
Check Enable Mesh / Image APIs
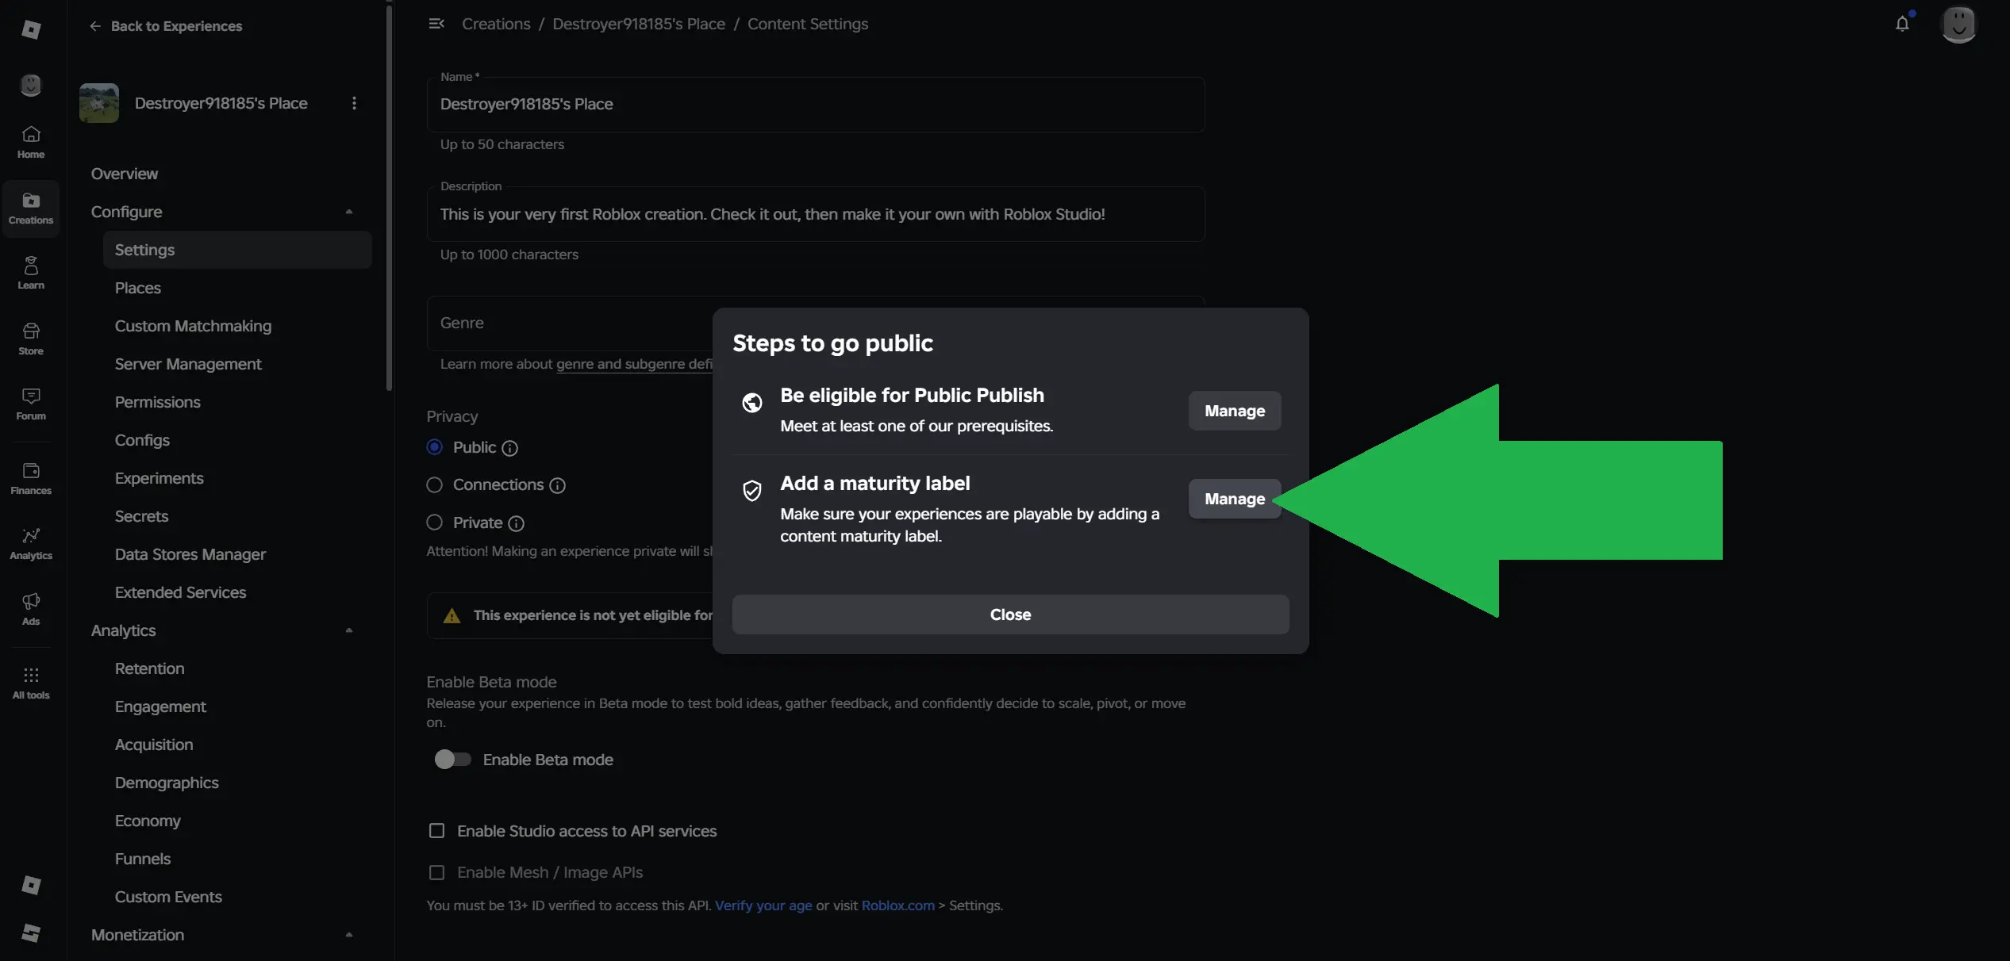click(x=436, y=872)
